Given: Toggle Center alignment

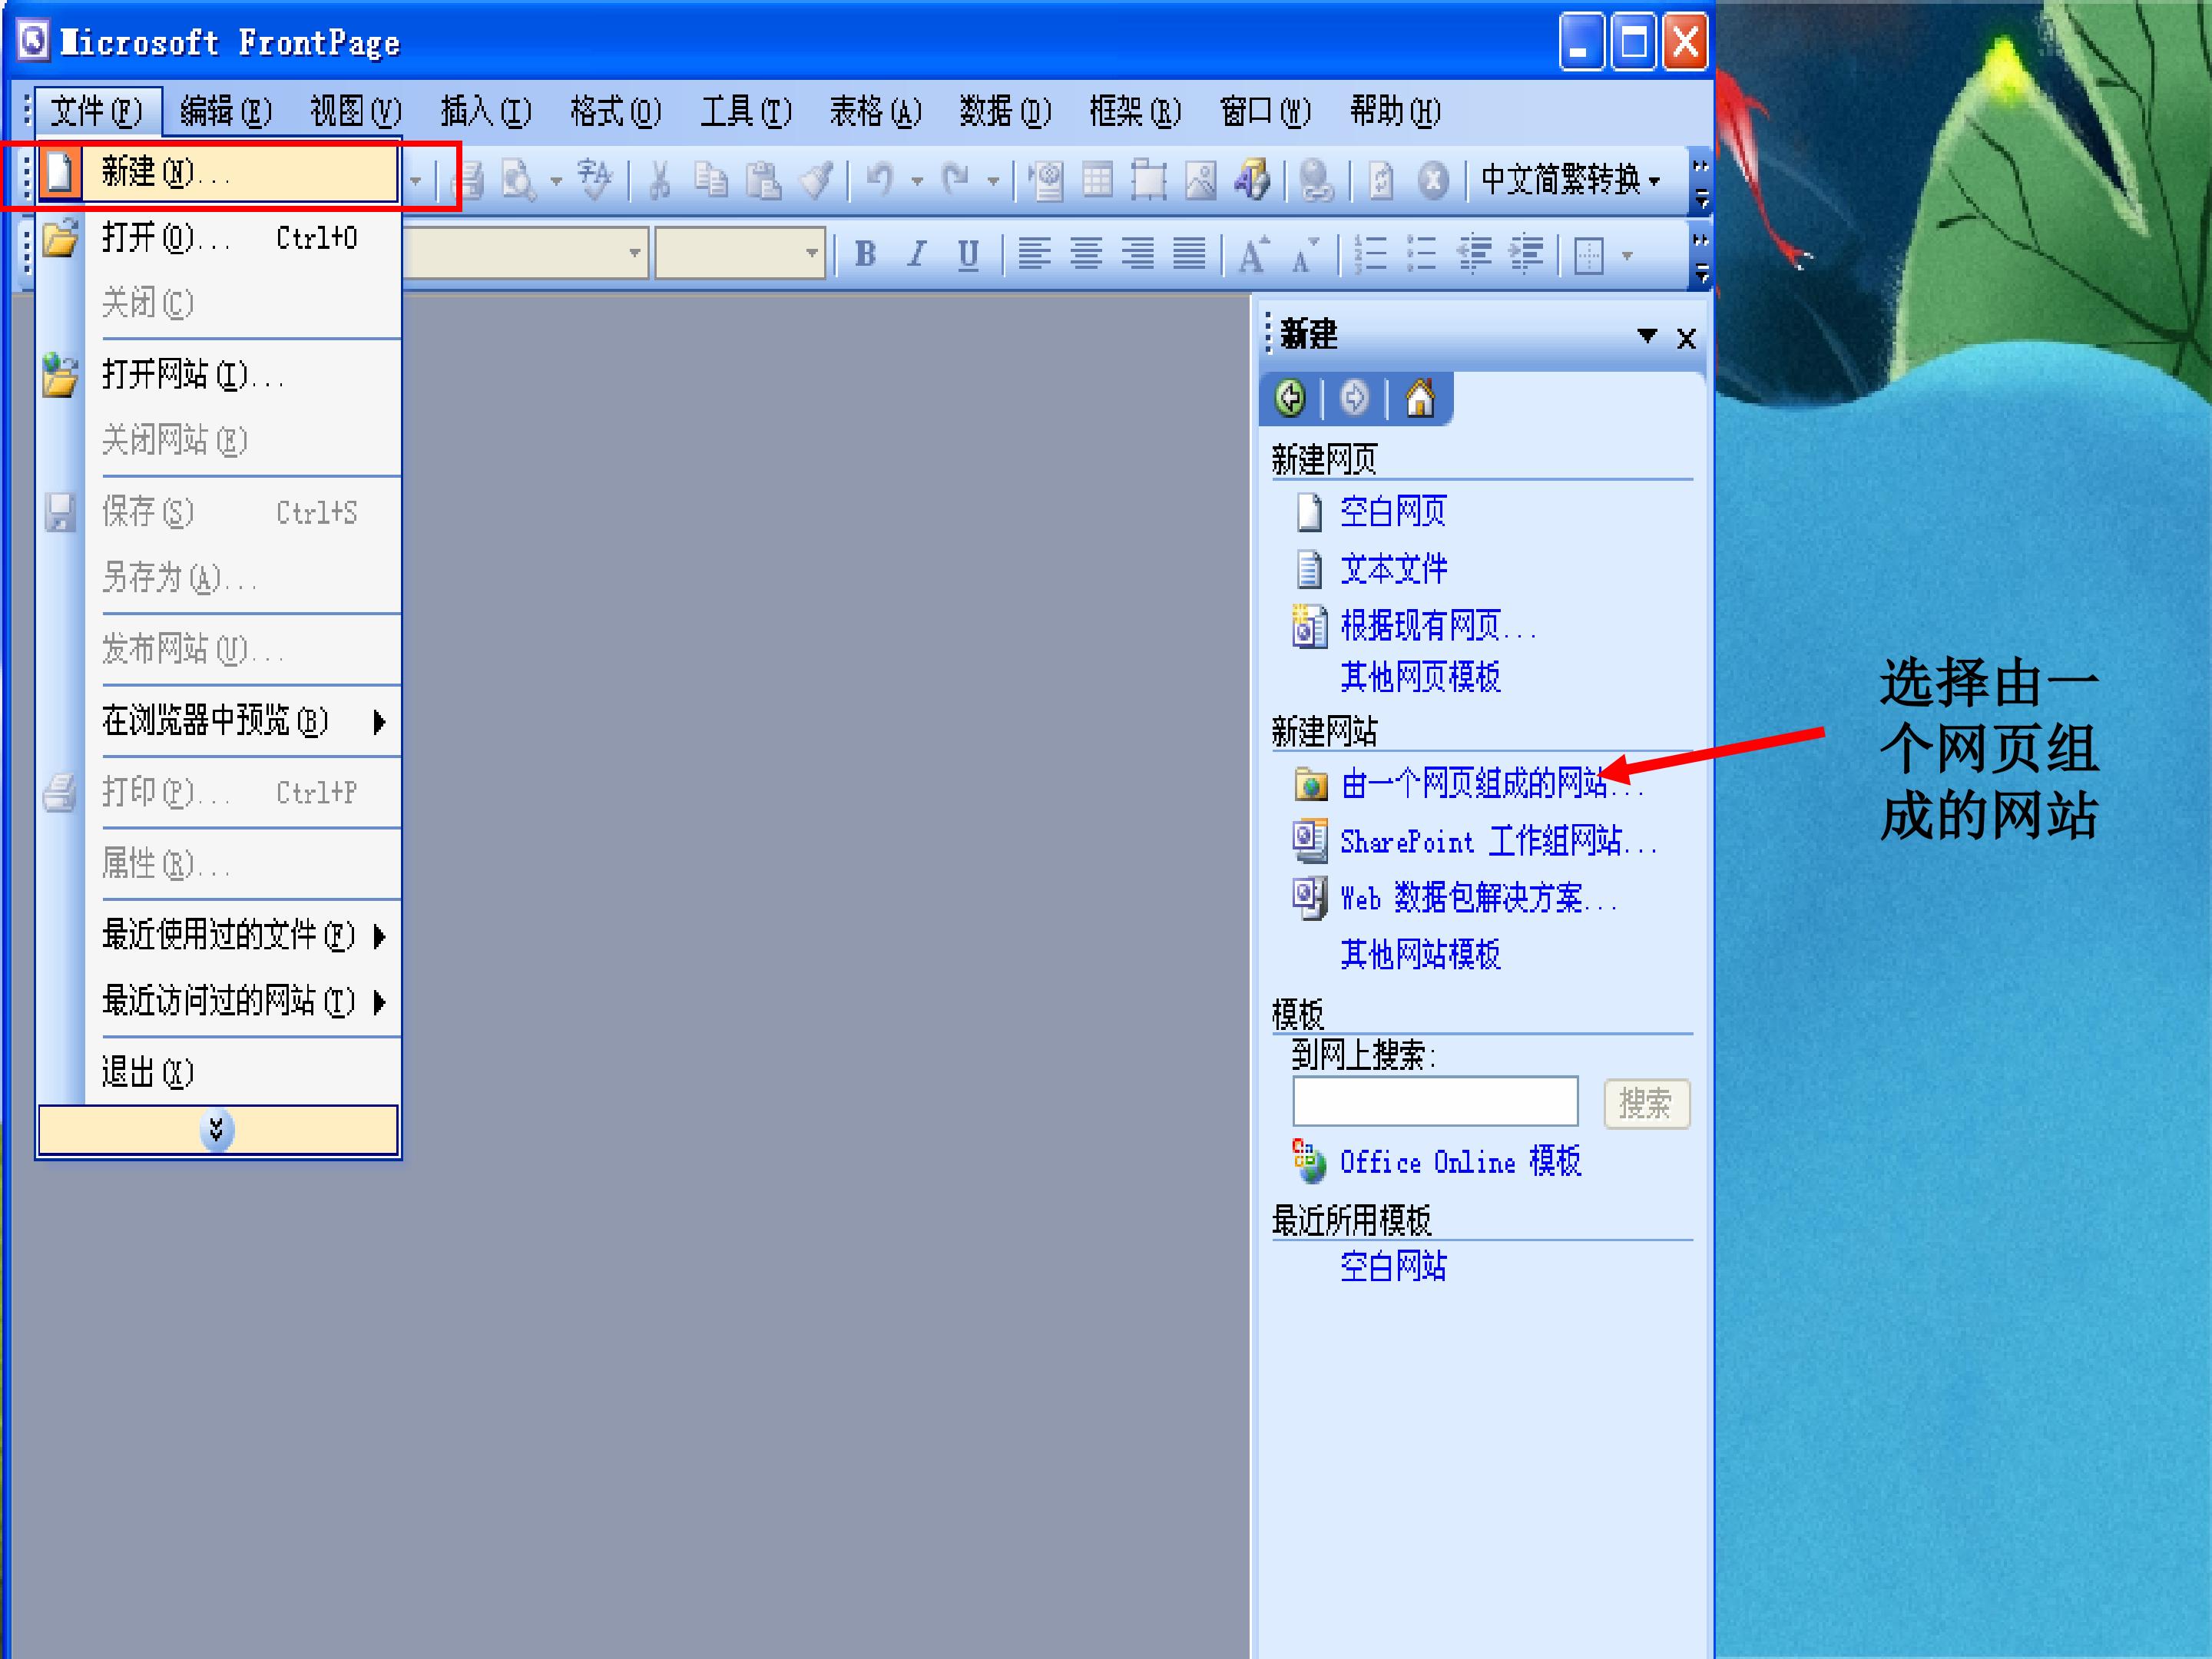Looking at the screenshot, I should [x=1086, y=255].
